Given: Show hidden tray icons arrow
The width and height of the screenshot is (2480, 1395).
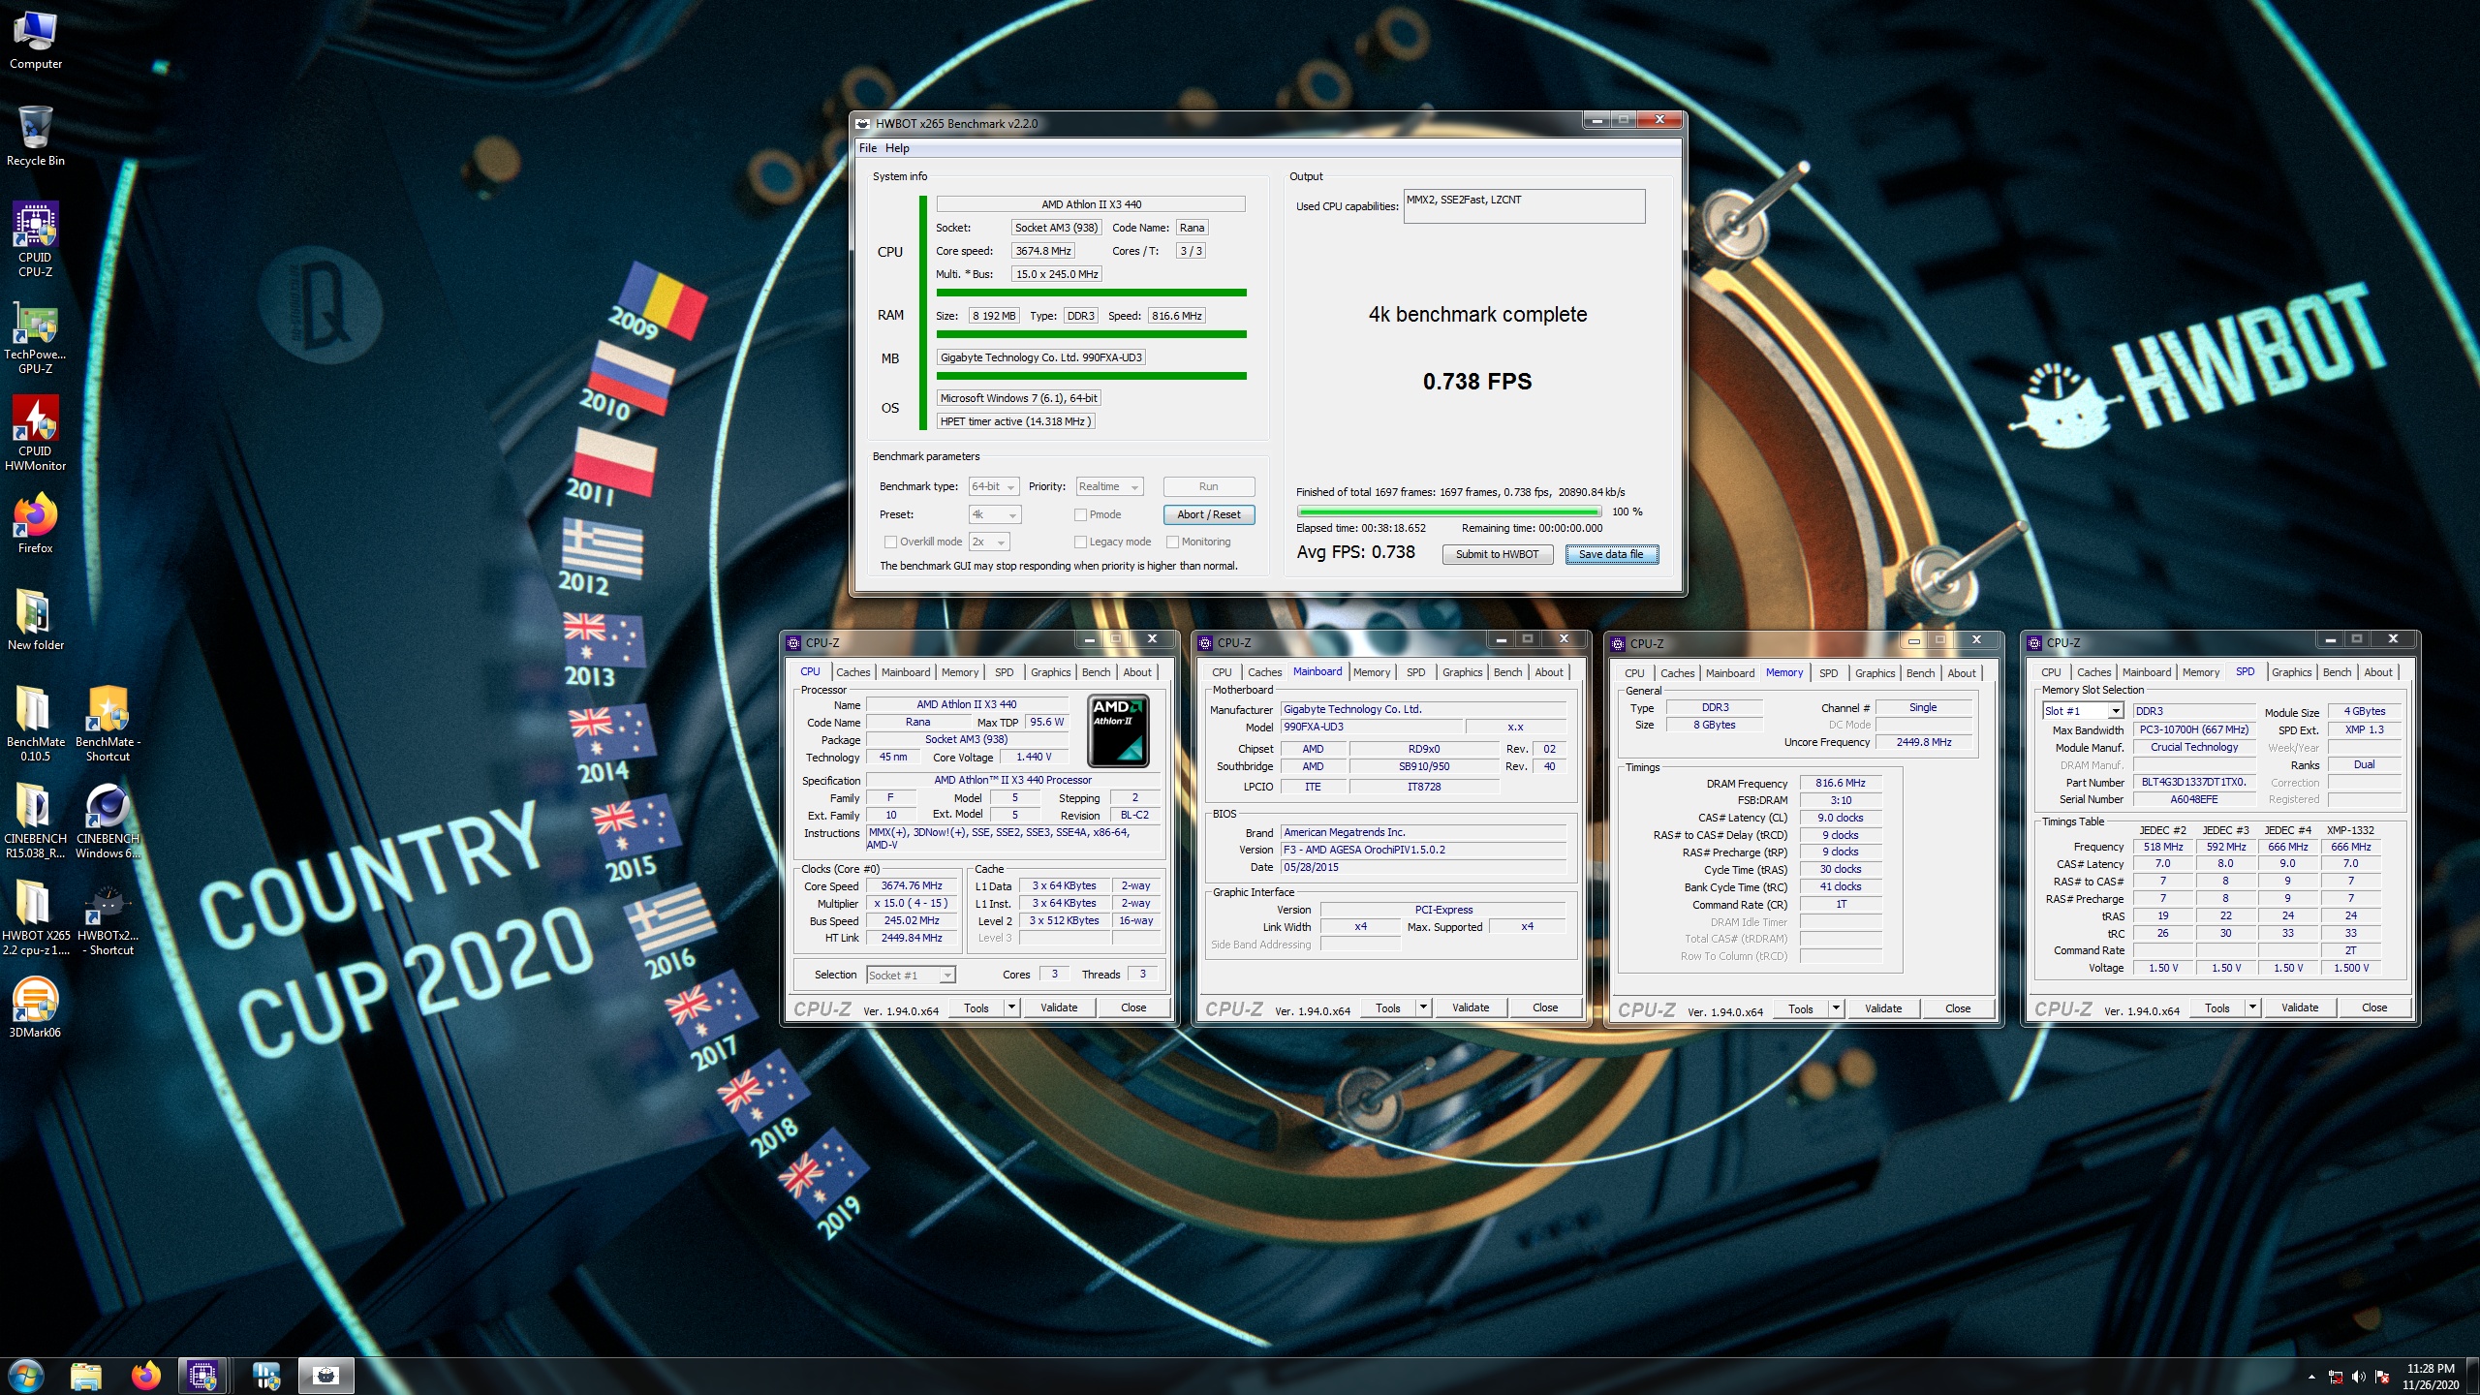Looking at the screenshot, I should (x=2311, y=1377).
